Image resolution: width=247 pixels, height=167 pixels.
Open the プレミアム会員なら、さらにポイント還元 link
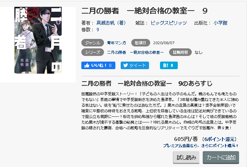tap(200, 145)
